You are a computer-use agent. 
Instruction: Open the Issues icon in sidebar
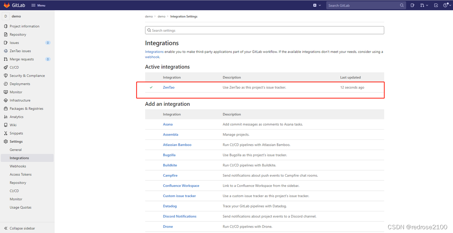point(6,43)
